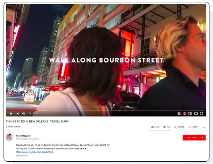Open the player settings gear

[x=184, y=113]
